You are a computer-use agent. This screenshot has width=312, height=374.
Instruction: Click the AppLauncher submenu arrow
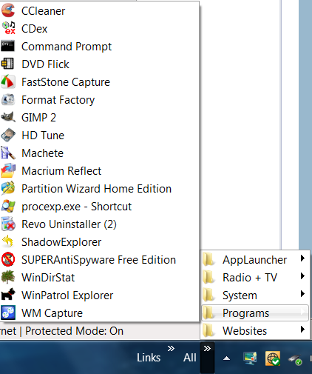302,258
